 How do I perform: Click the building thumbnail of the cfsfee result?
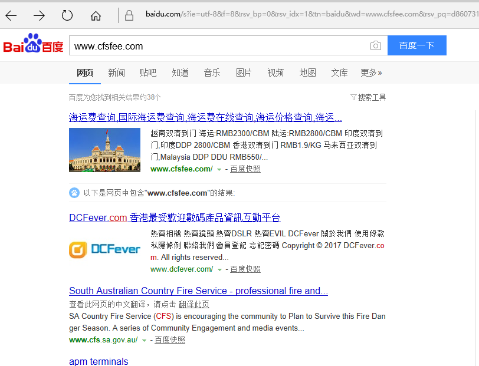point(104,150)
